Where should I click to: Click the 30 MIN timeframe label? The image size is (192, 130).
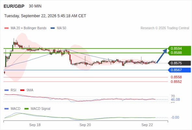(x=35, y=6)
